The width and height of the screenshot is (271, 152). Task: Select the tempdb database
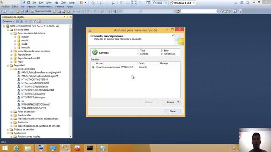pos(25,48)
